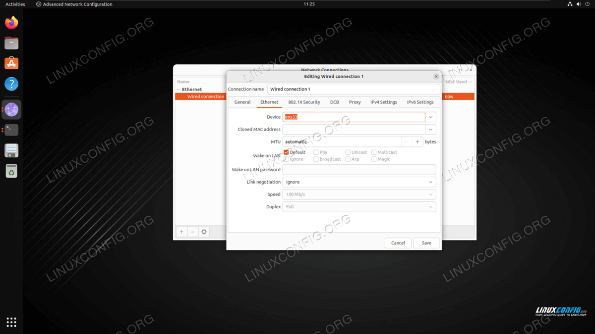Enable the Multicast Wake on LAN checkbox
Screen dimensions: 595x334
click(x=374, y=152)
